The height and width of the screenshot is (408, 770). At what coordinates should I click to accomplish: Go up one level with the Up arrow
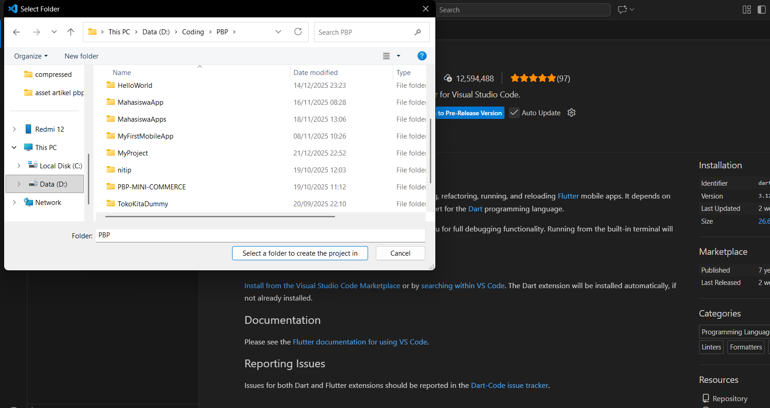(70, 32)
